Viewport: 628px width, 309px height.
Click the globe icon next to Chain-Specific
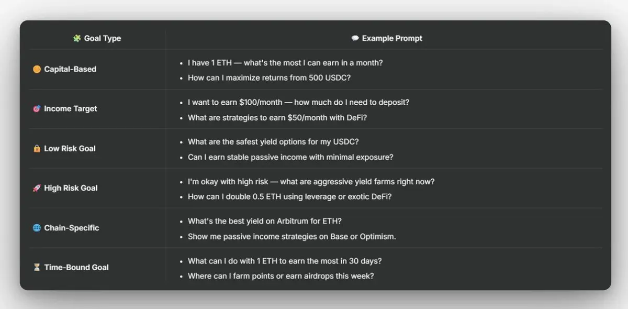pyautogui.click(x=37, y=228)
